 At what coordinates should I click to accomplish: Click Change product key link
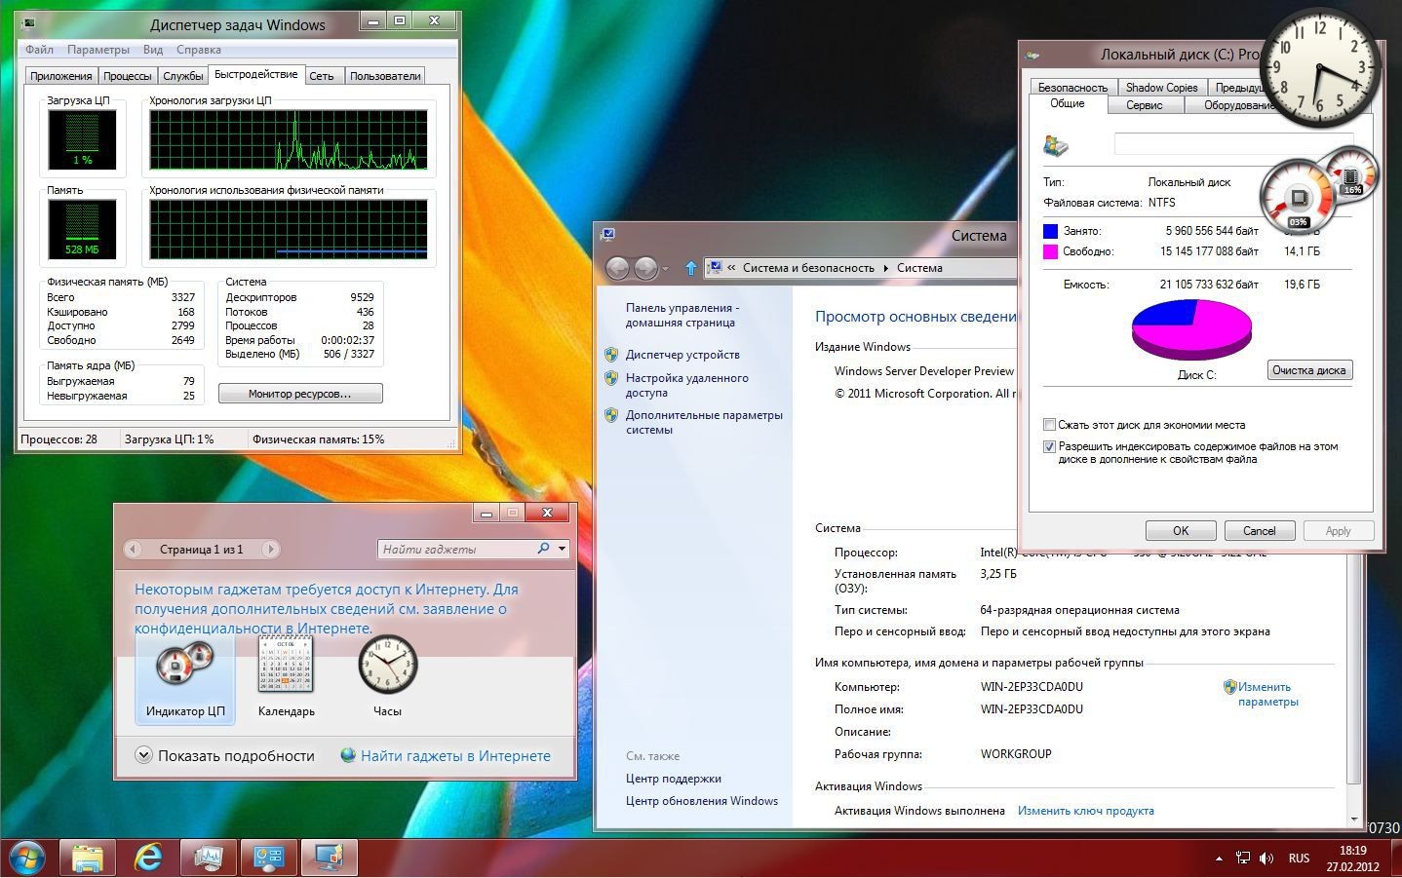point(1086,811)
